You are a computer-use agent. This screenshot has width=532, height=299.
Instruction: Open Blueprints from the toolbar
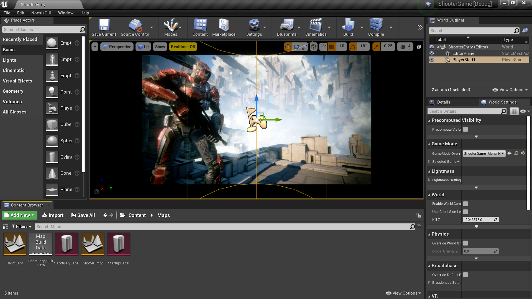[287, 27]
